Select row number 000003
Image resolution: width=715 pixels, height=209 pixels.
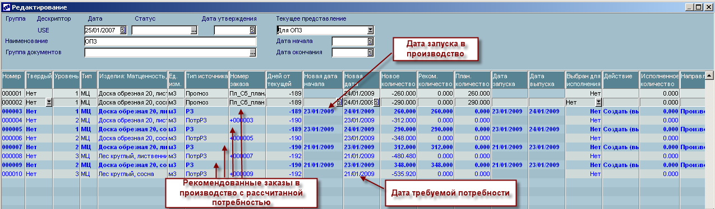pos(12,111)
